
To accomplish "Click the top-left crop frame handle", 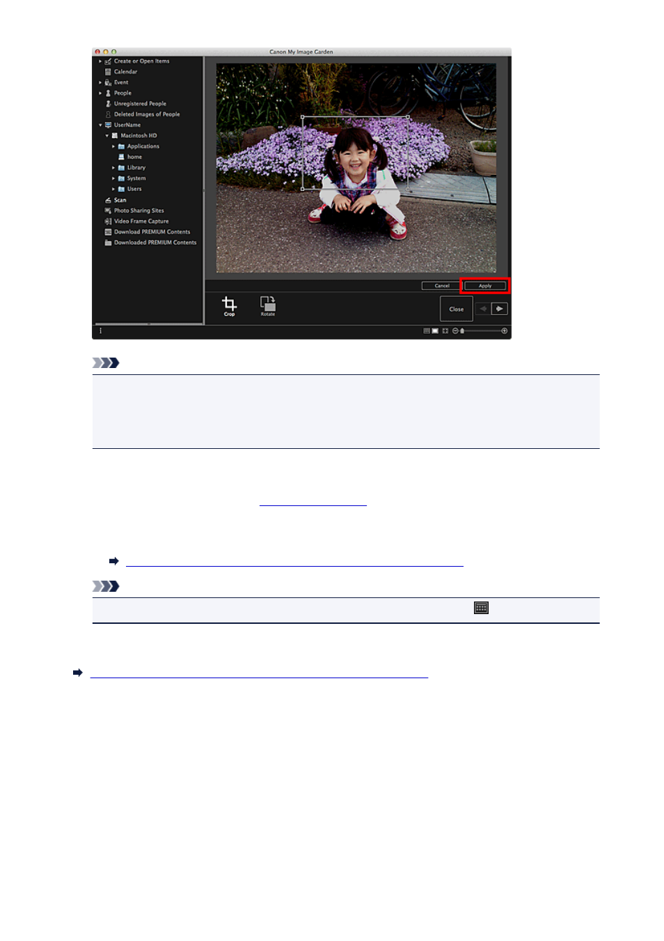I will pos(302,117).
